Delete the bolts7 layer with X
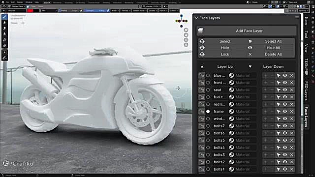 coord(292,126)
